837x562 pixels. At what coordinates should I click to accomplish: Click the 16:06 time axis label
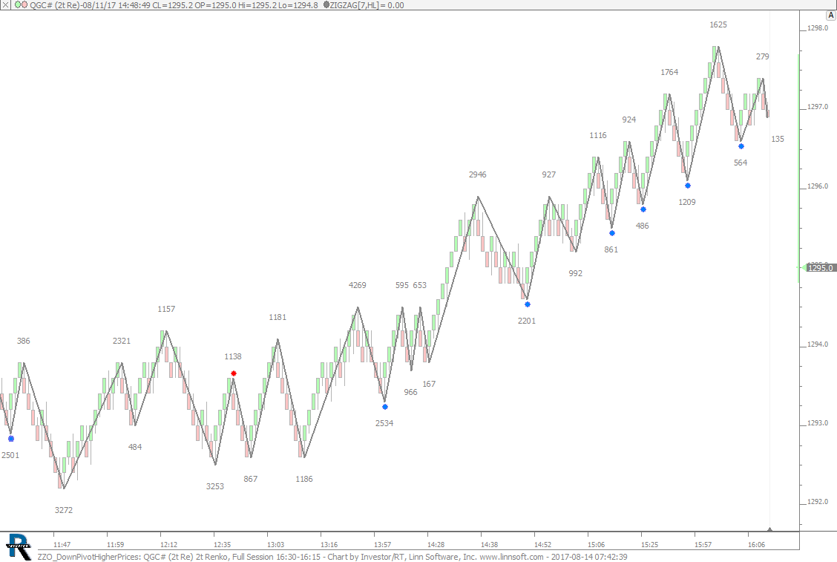pos(756,544)
